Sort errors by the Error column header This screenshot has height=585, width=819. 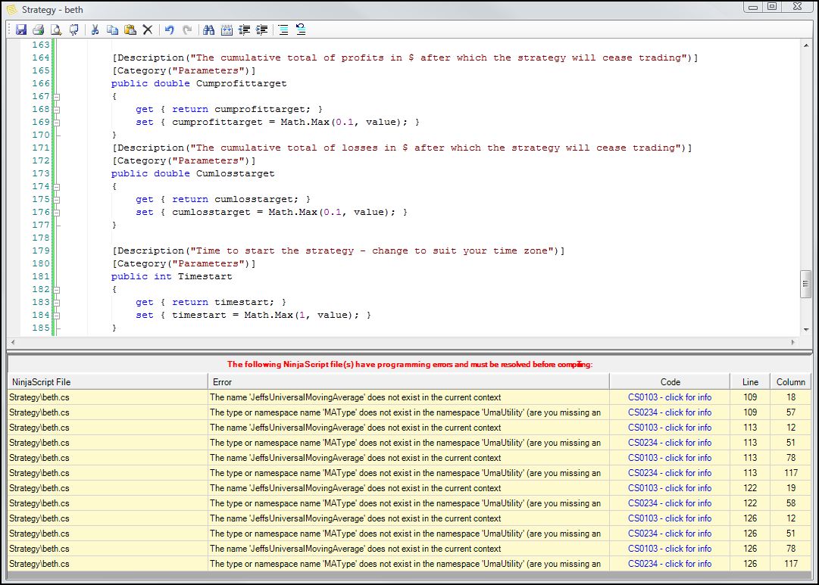tap(408, 382)
